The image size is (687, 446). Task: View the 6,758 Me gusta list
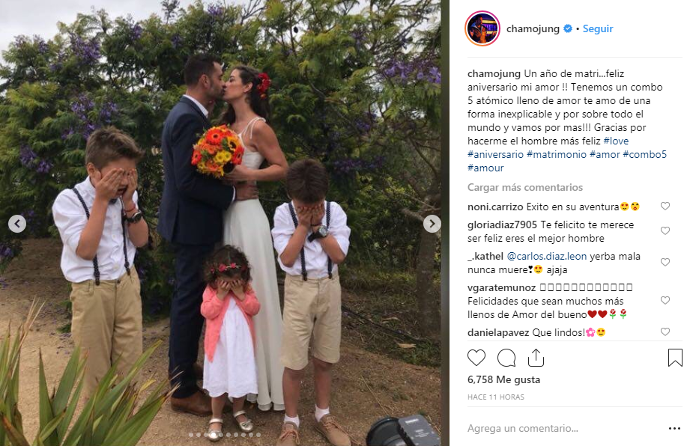pos(504,380)
